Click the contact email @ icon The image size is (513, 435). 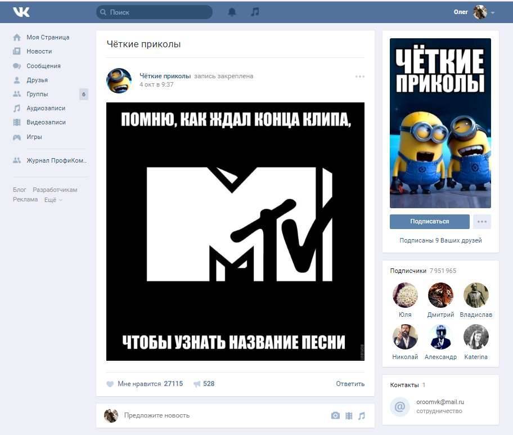pos(400,406)
